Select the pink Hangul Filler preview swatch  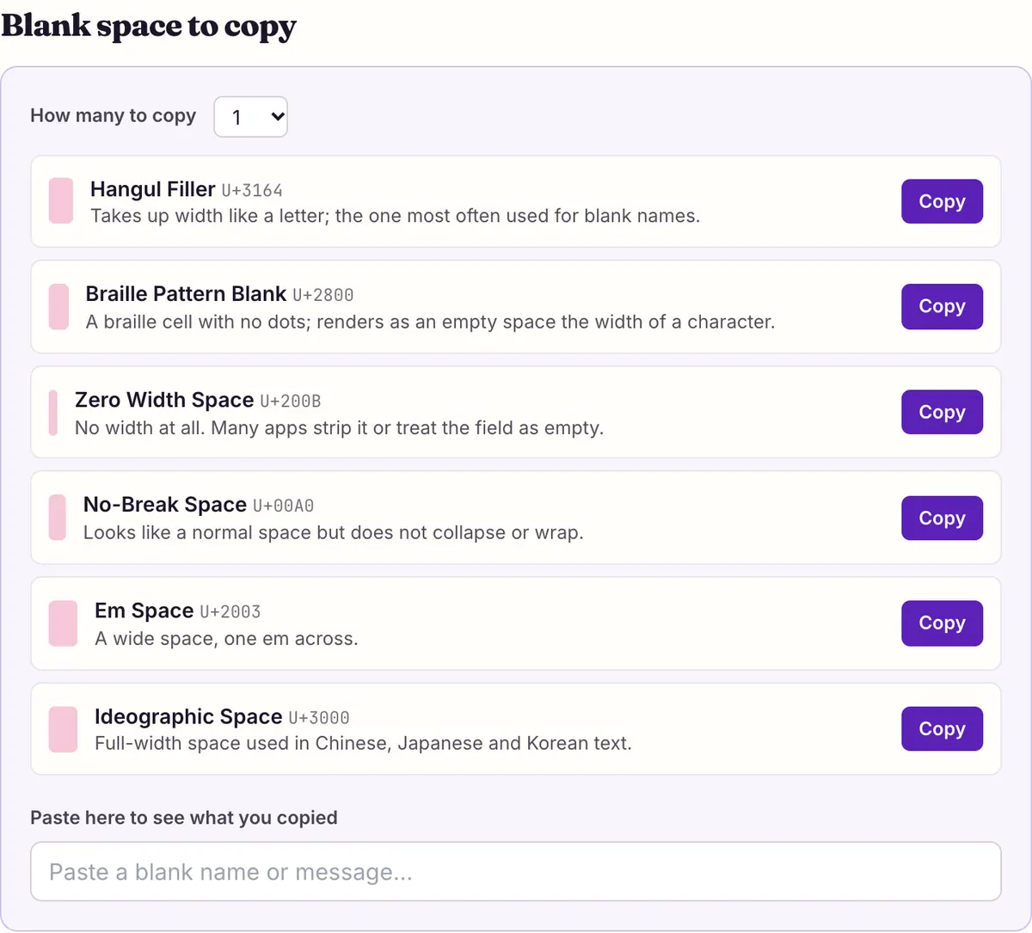click(x=61, y=200)
